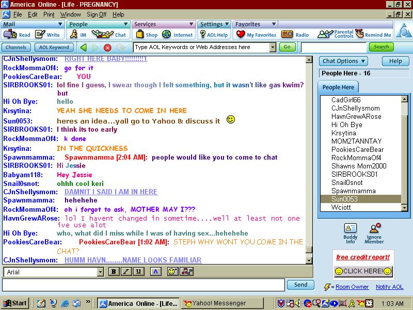
Task: Click the reload arrow icon
Action: coord(121,48)
